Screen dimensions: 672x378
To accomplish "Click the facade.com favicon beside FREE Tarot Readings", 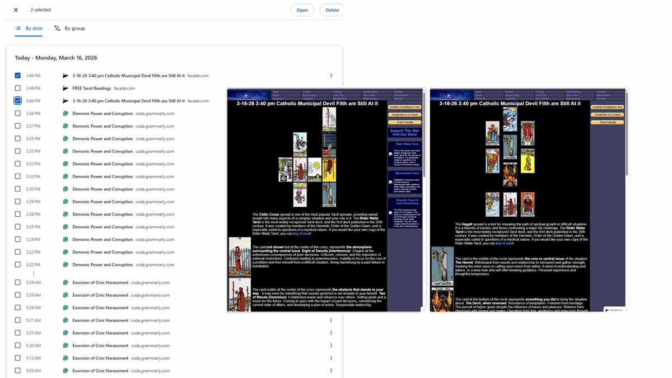I will tap(66, 88).
